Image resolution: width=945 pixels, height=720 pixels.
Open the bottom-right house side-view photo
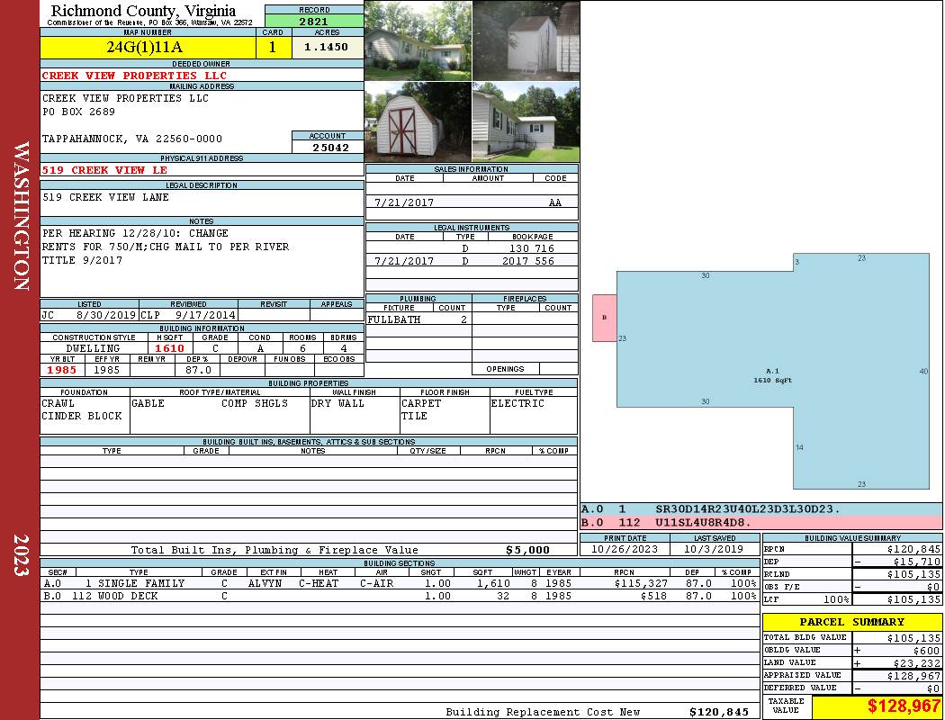[526, 121]
